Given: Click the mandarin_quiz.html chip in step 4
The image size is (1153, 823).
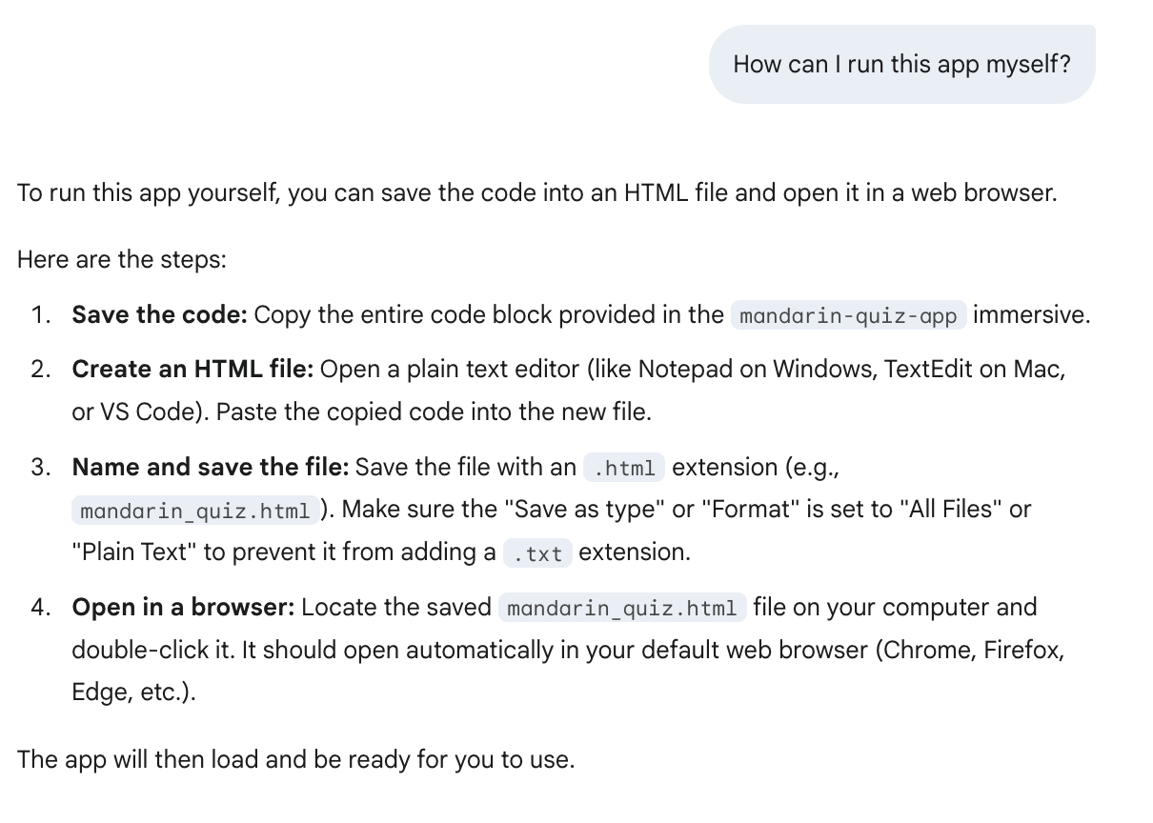Looking at the screenshot, I should point(622,608).
